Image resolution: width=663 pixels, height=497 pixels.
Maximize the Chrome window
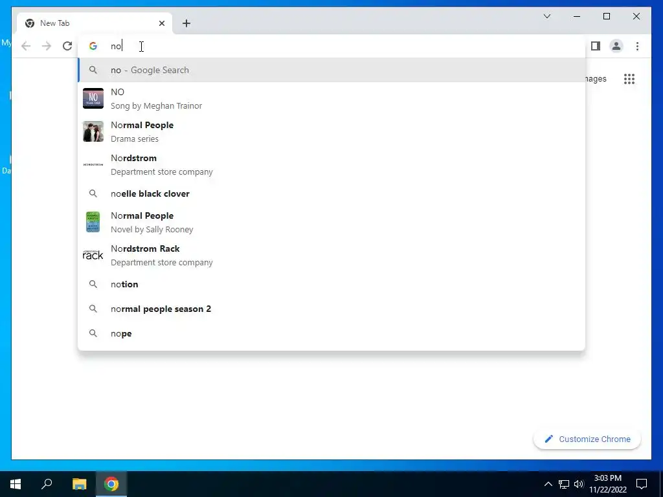606,16
